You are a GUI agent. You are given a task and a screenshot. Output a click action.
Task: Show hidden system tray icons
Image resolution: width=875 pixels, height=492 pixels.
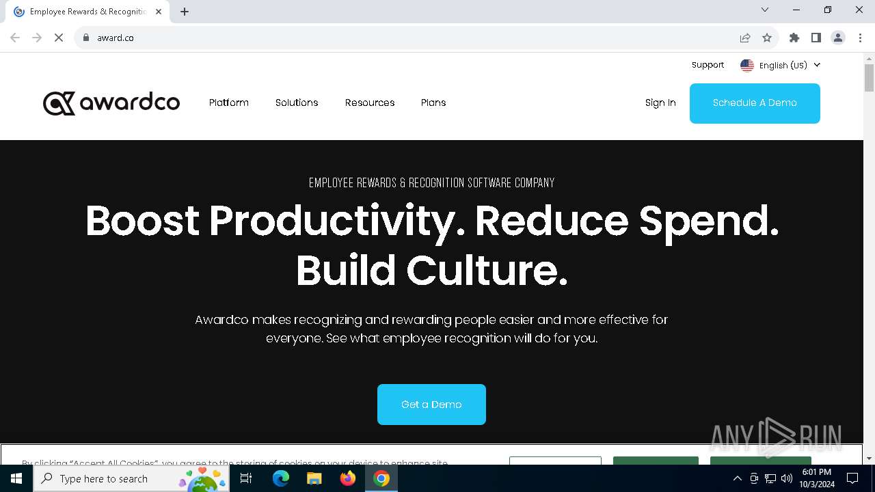(737, 478)
